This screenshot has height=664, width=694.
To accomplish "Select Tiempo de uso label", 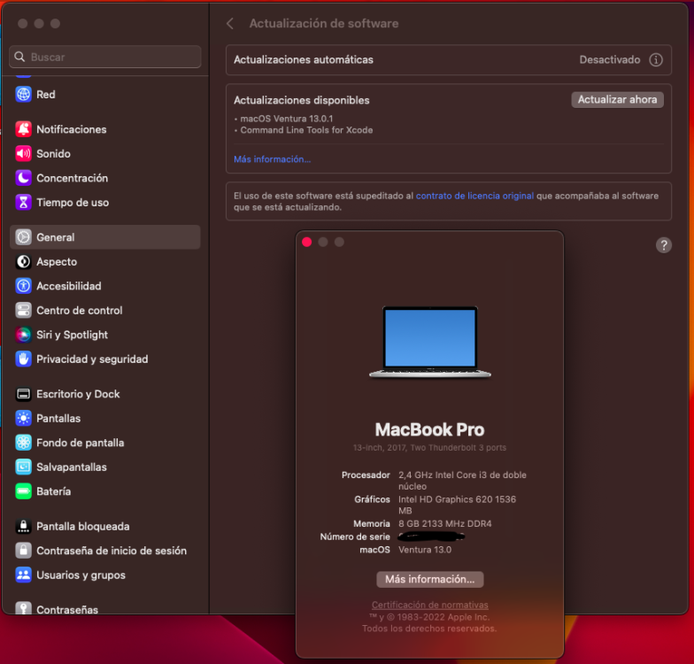I will click(73, 203).
